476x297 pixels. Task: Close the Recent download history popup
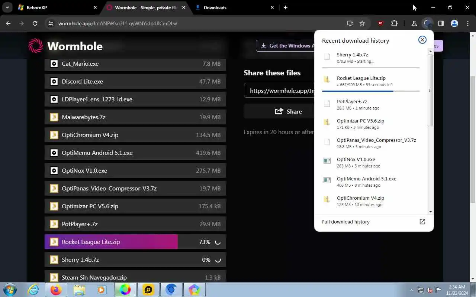click(x=422, y=40)
